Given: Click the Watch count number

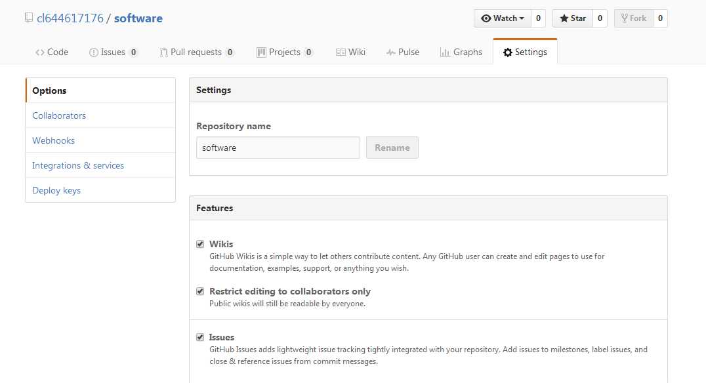Looking at the screenshot, I should click(x=538, y=18).
